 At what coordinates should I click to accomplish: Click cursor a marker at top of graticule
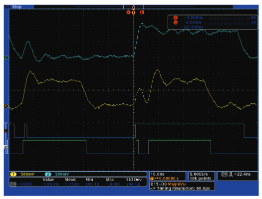128,12
